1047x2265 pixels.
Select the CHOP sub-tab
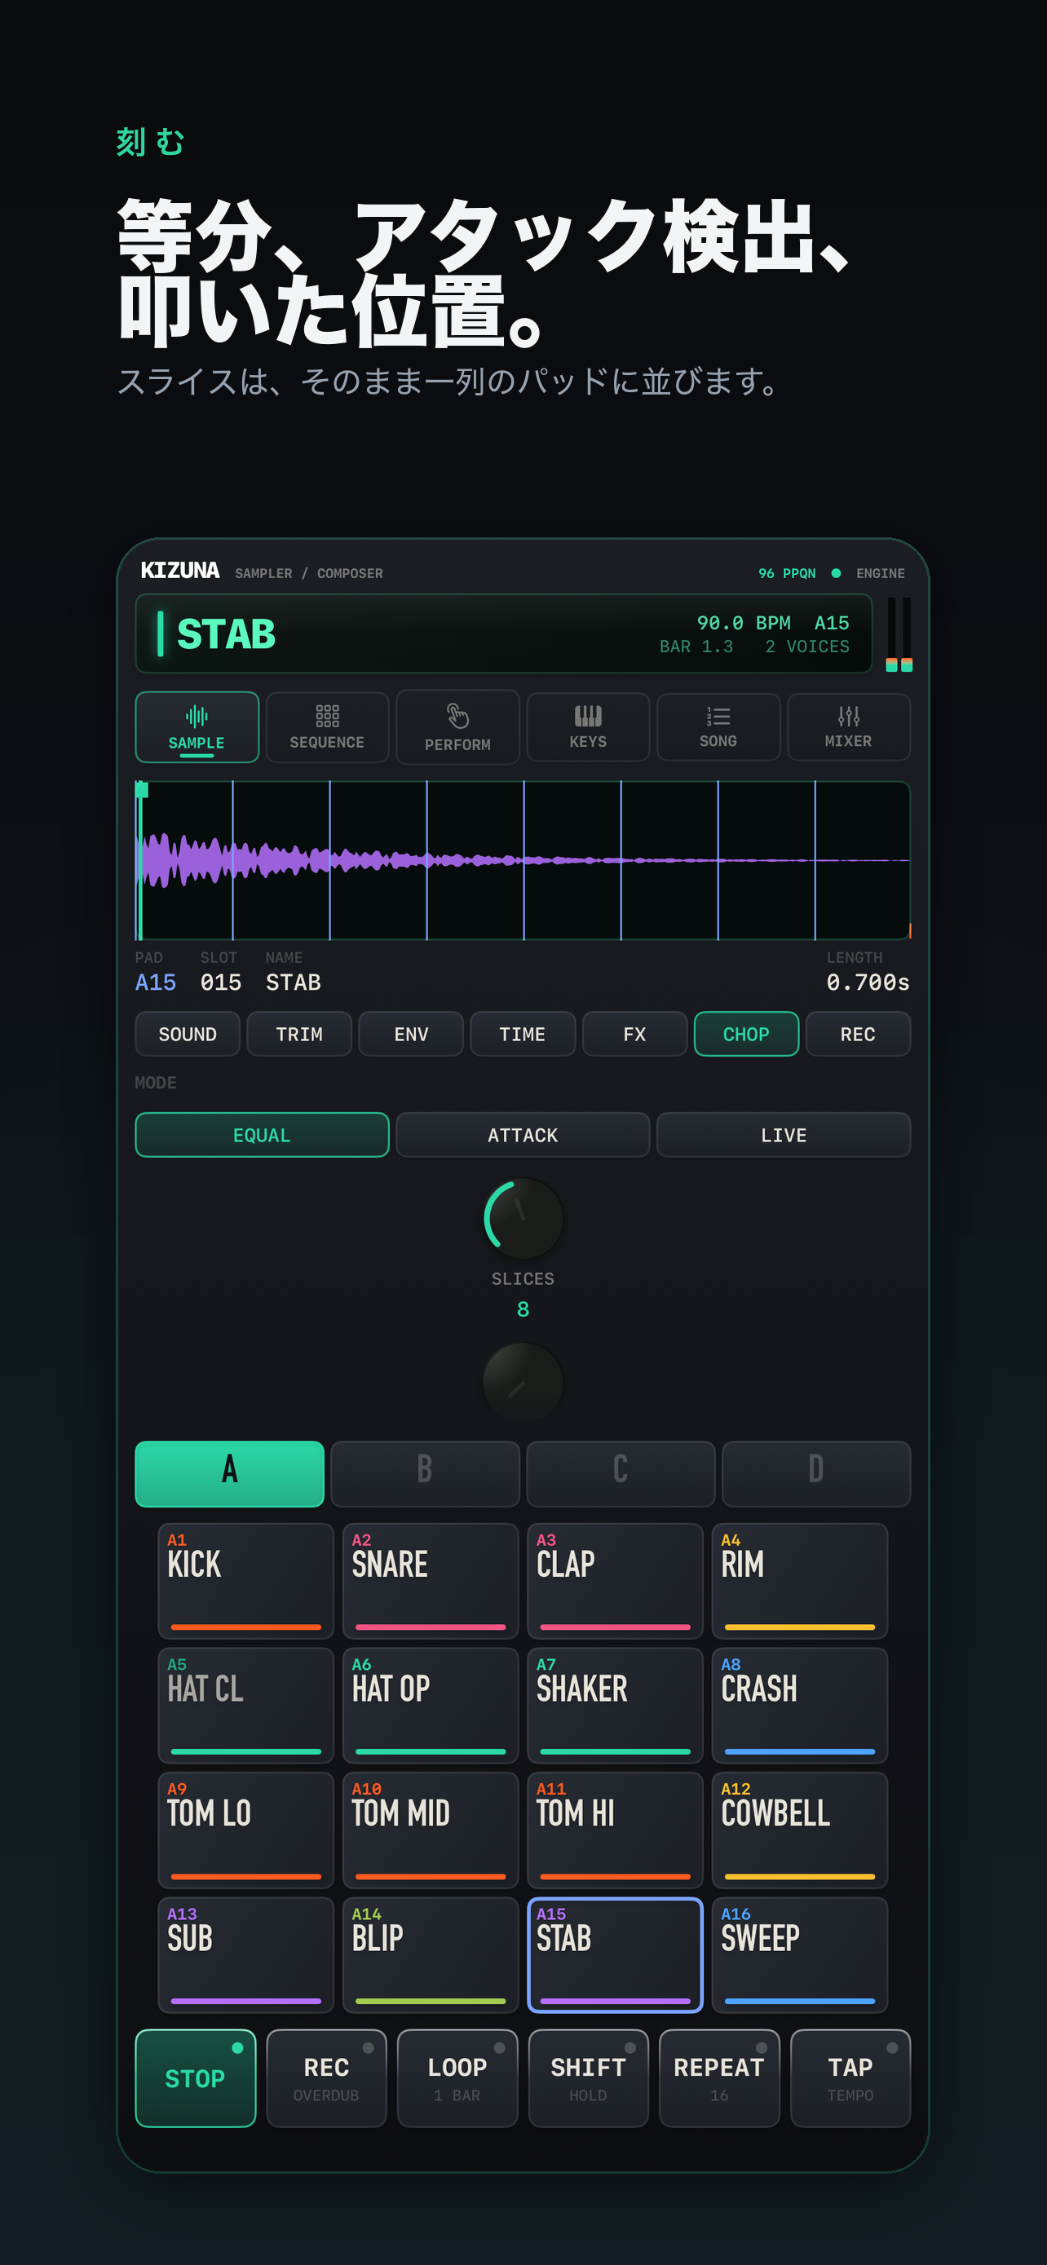[x=745, y=1034]
